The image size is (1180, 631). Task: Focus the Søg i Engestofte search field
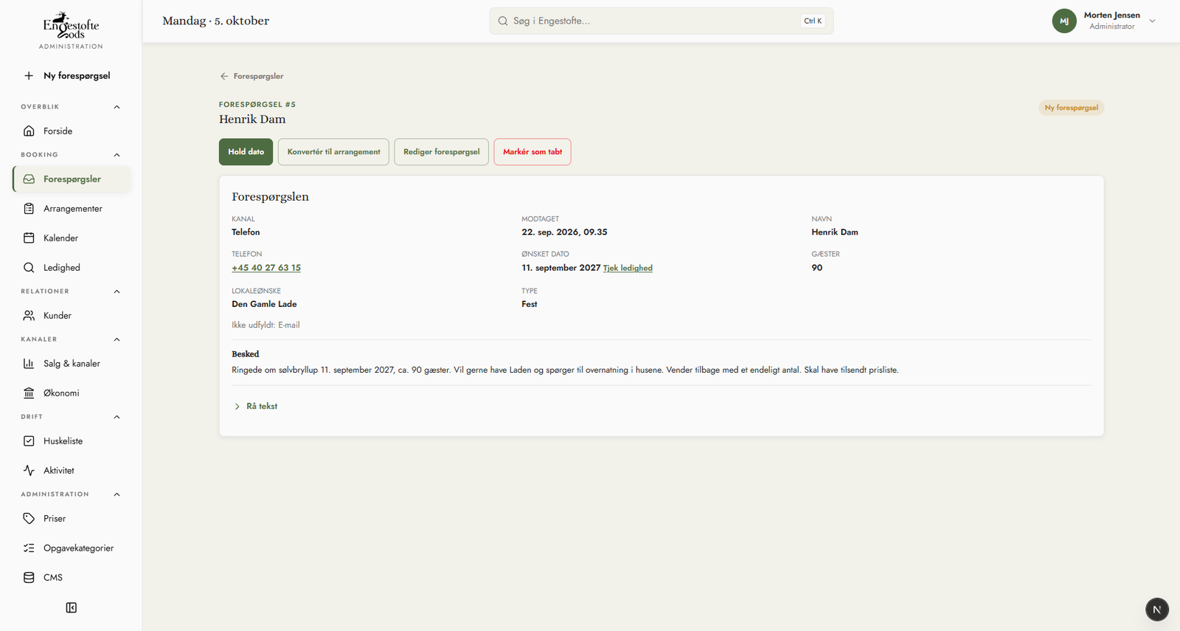(662, 21)
